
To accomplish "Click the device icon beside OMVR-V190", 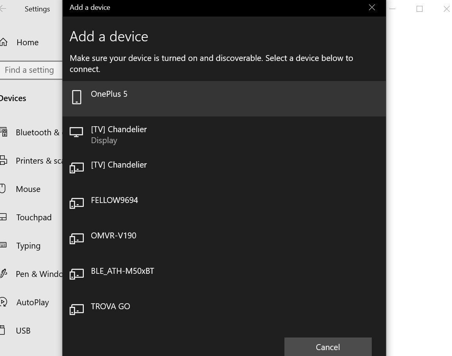I will [x=77, y=239].
